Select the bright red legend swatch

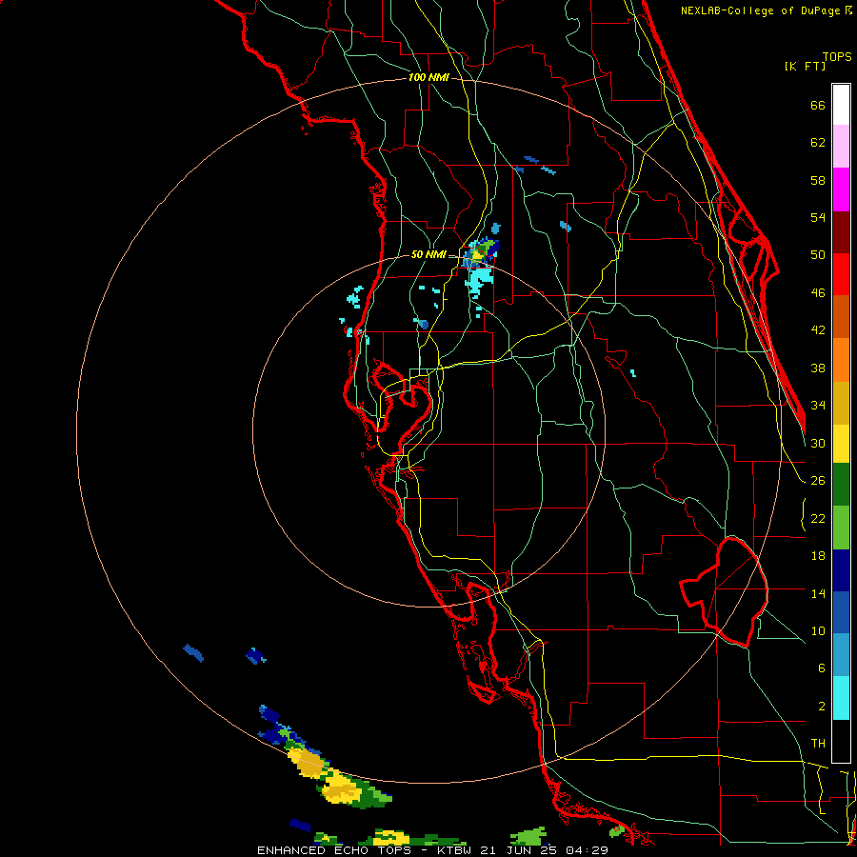click(x=841, y=274)
